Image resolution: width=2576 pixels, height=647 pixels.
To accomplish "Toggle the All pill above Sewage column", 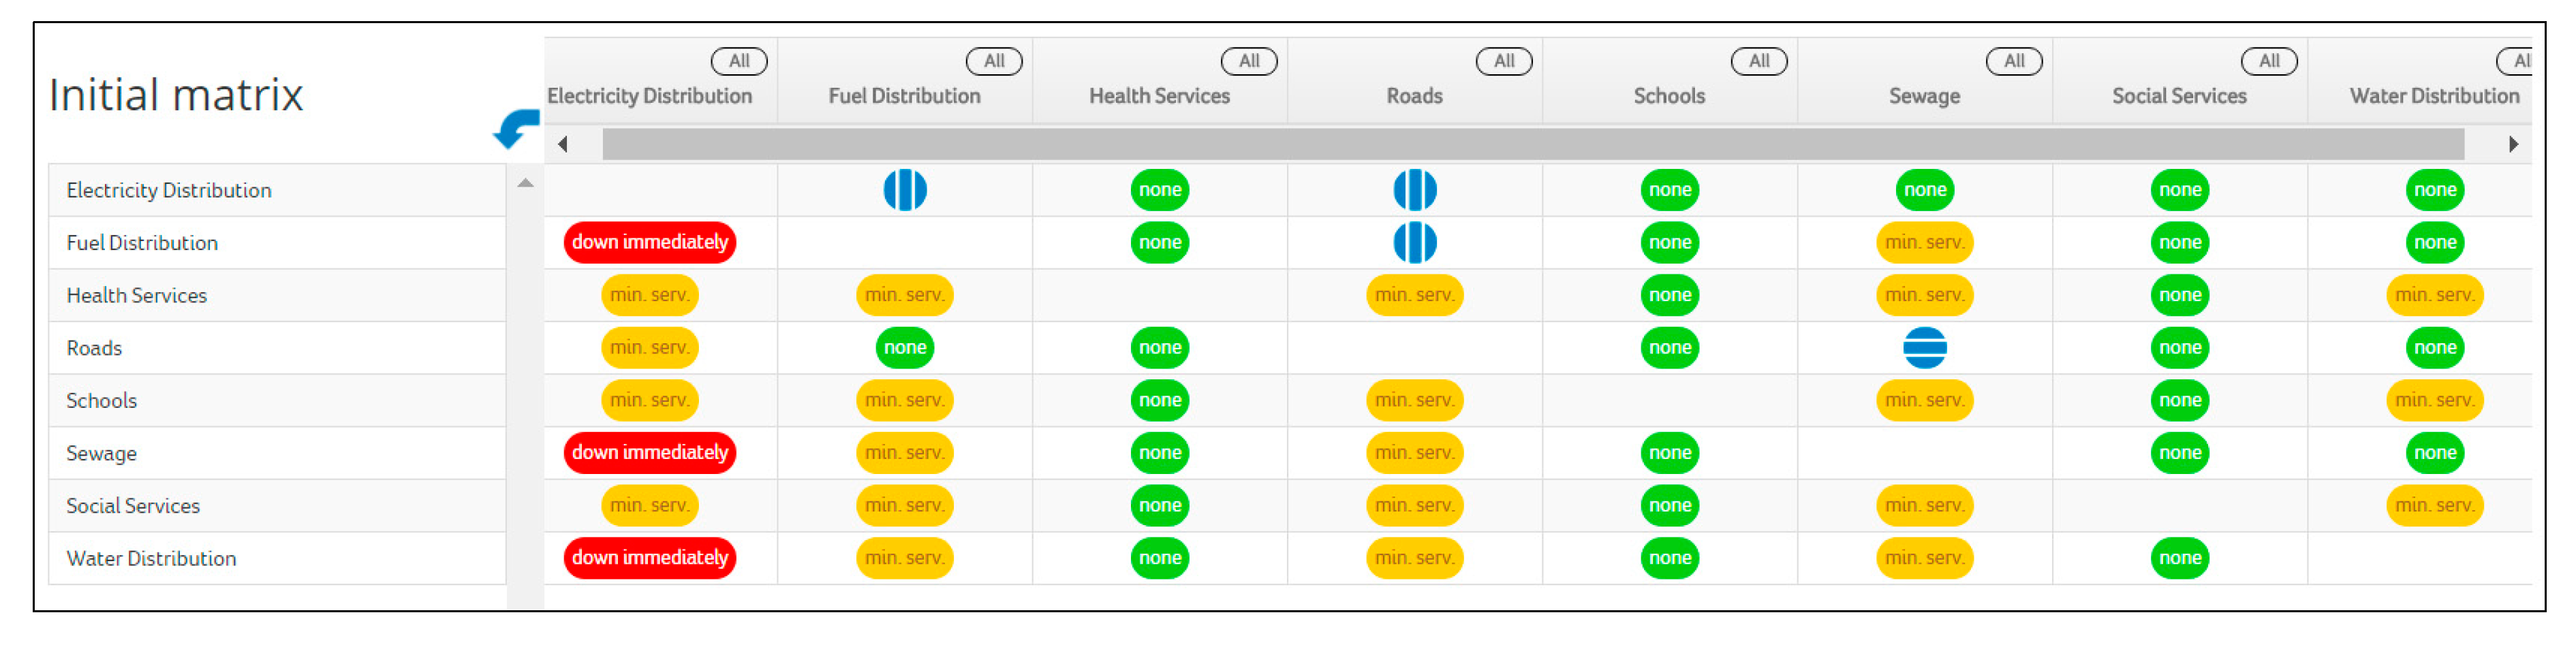I will [x=2013, y=61].
